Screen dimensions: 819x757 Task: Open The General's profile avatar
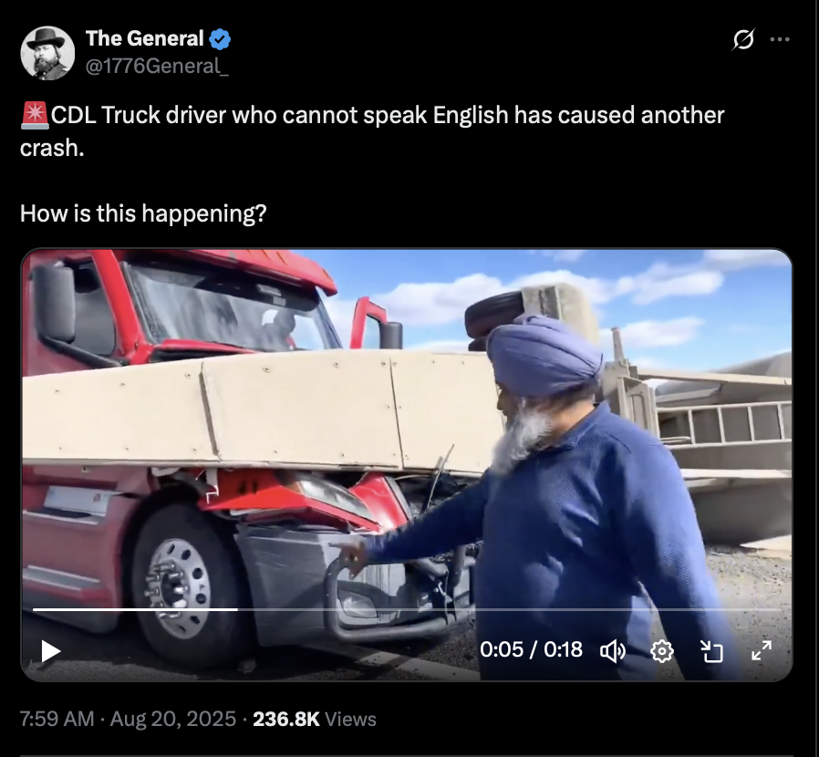click(47, 53)
